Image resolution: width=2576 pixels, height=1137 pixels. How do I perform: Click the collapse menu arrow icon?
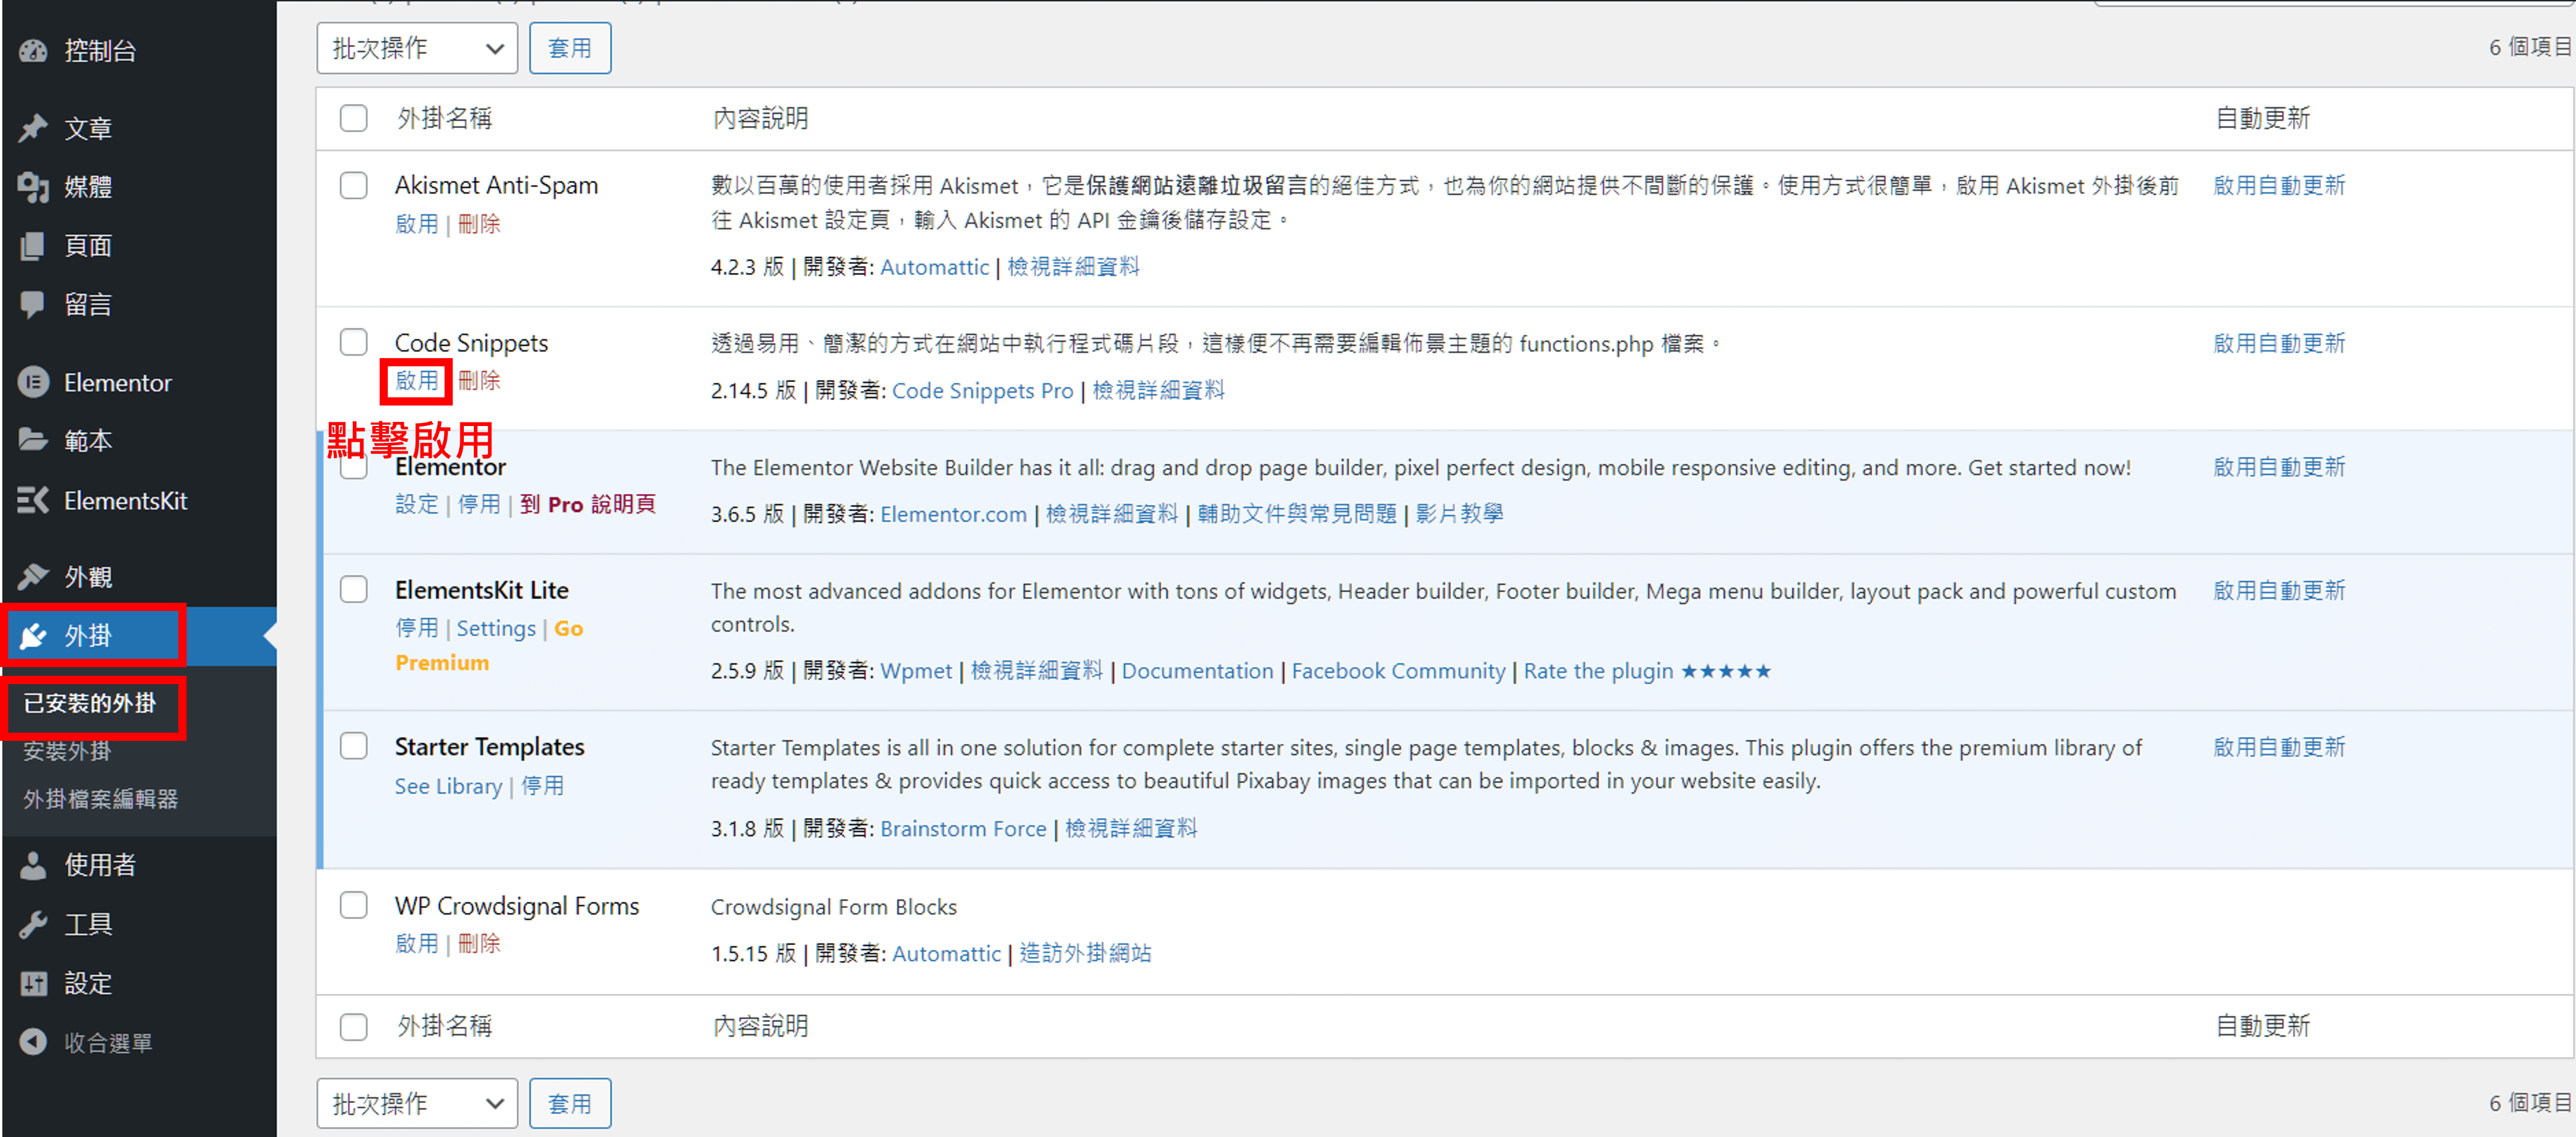click(33, 1042)
